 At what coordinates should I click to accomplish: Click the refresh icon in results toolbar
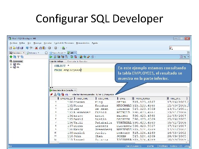[x=59, y=94]
